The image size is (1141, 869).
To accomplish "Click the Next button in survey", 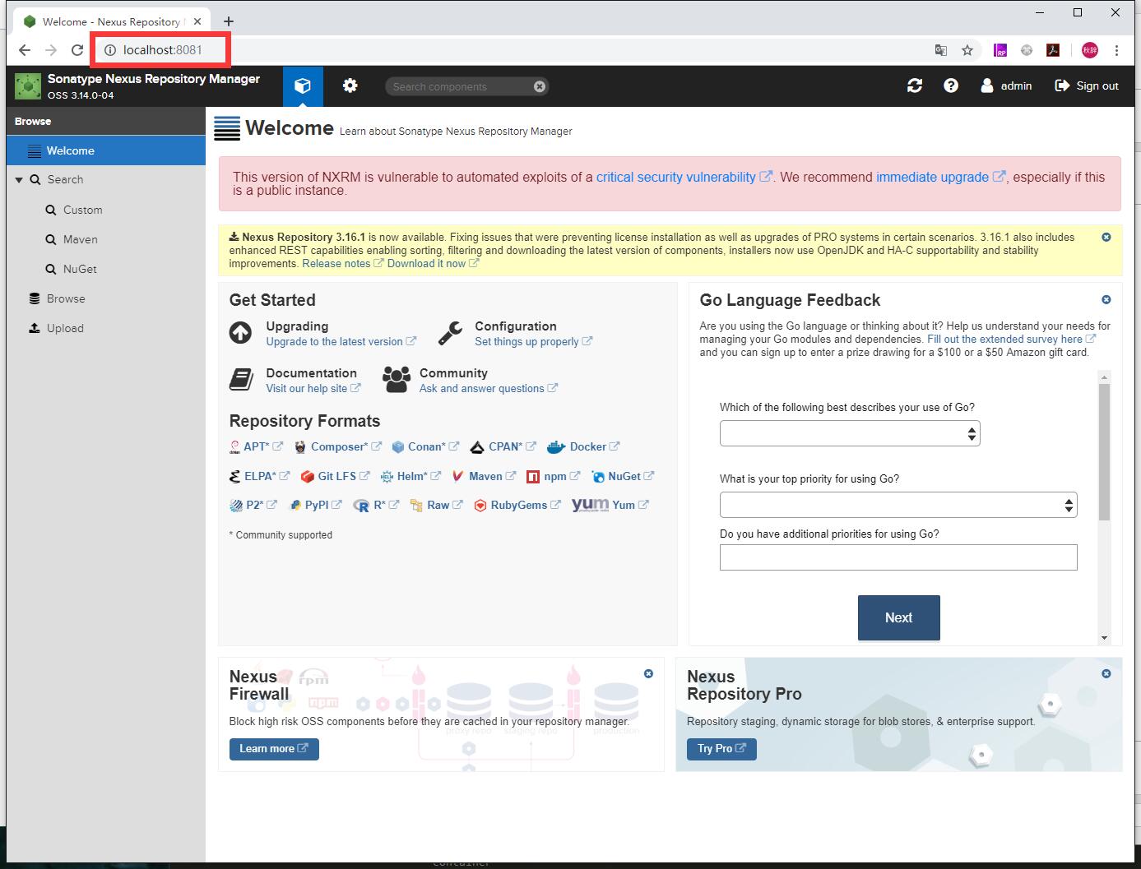I will pos(898,617).
